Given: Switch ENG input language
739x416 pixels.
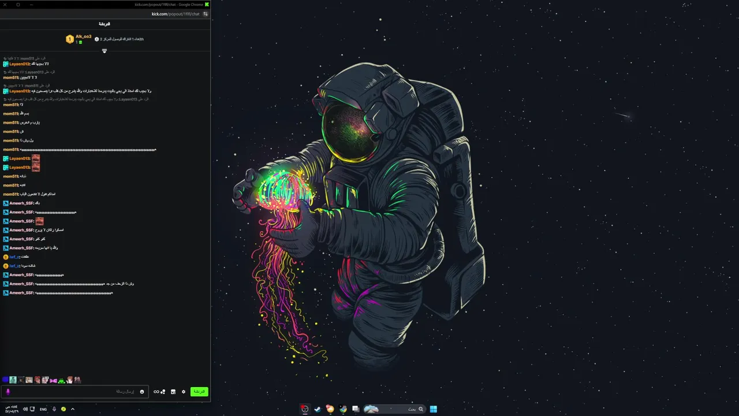Looking at the screenshot, I should point(43,409).
